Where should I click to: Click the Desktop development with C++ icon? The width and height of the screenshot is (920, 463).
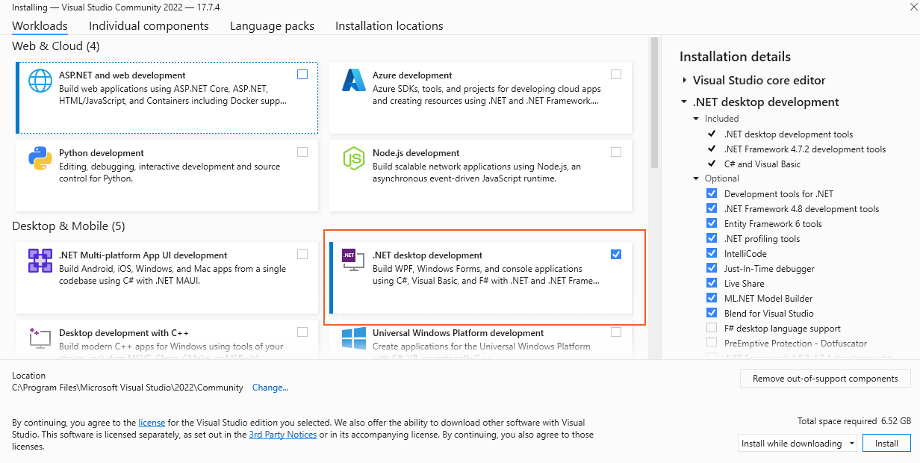[x=40, y=338]
